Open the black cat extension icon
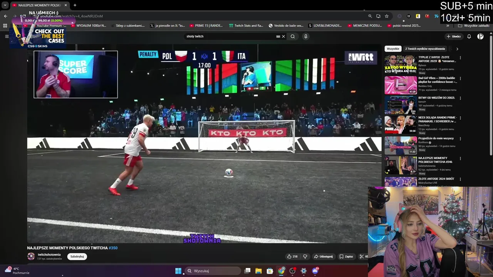The image size is (493, 277). [409, 16]
